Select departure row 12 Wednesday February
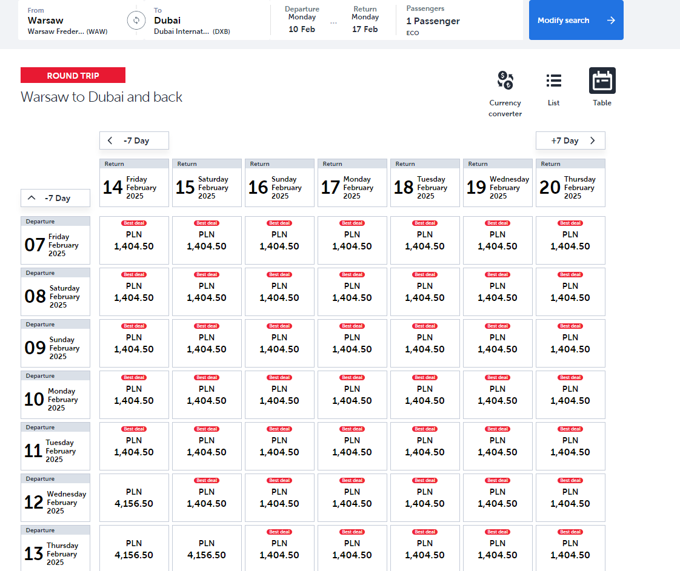 click(56, 498)
